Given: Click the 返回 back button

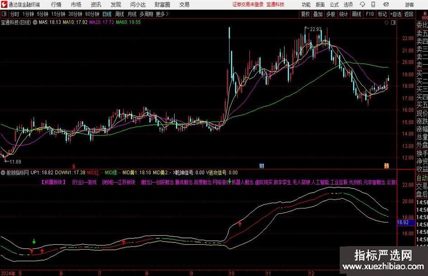Looking at the screenshot, I should (x=409, y=14).
